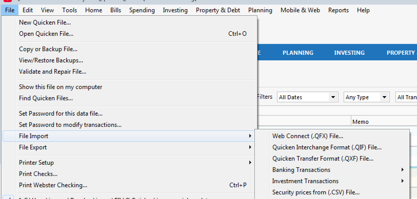Switch to the INVESTING tab

click(x=349, y=53)
